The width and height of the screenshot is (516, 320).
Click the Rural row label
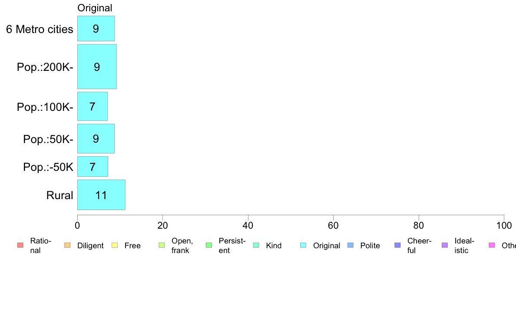click(60, 195)
